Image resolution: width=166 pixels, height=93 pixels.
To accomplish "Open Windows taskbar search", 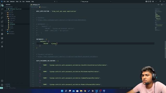I will click(x=66, y=91).
